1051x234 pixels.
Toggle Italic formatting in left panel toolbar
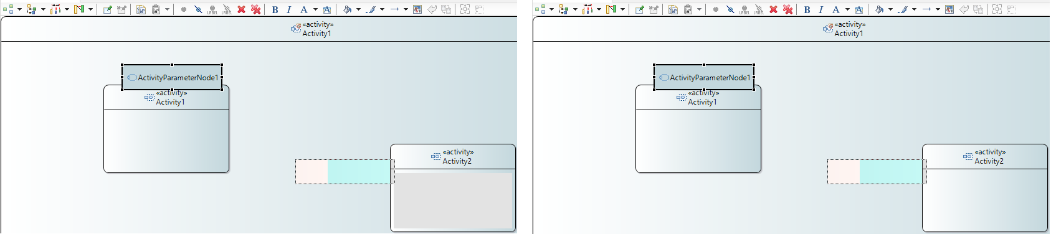tap(289, 9)
